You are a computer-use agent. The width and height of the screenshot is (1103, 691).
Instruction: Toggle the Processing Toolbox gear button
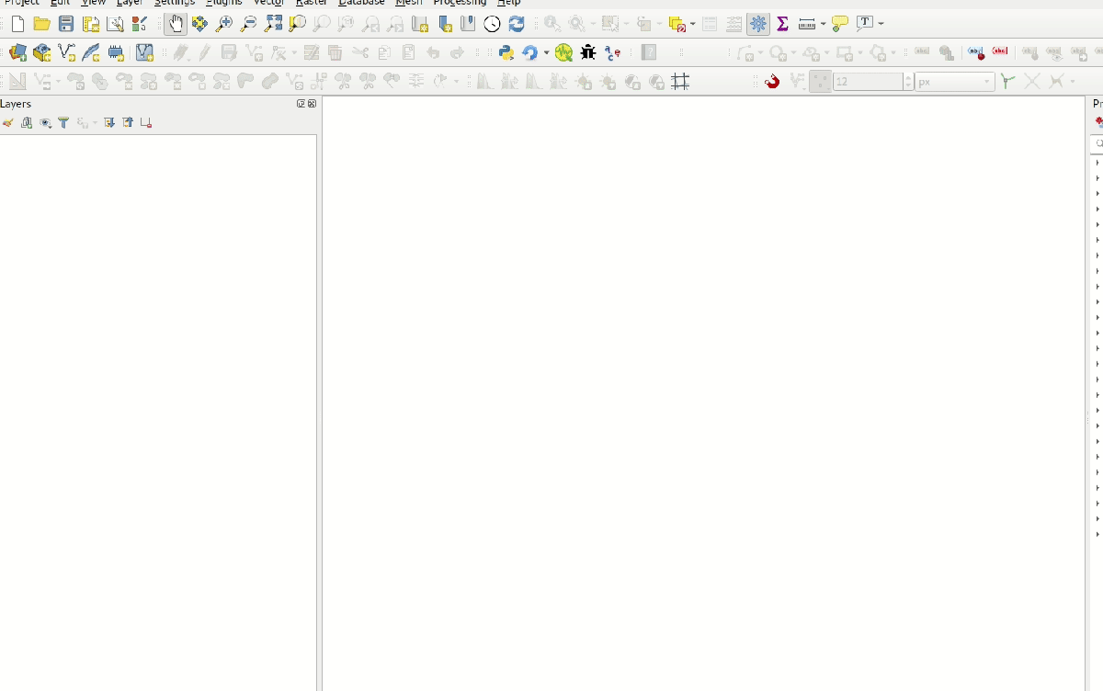click(758, 24)
